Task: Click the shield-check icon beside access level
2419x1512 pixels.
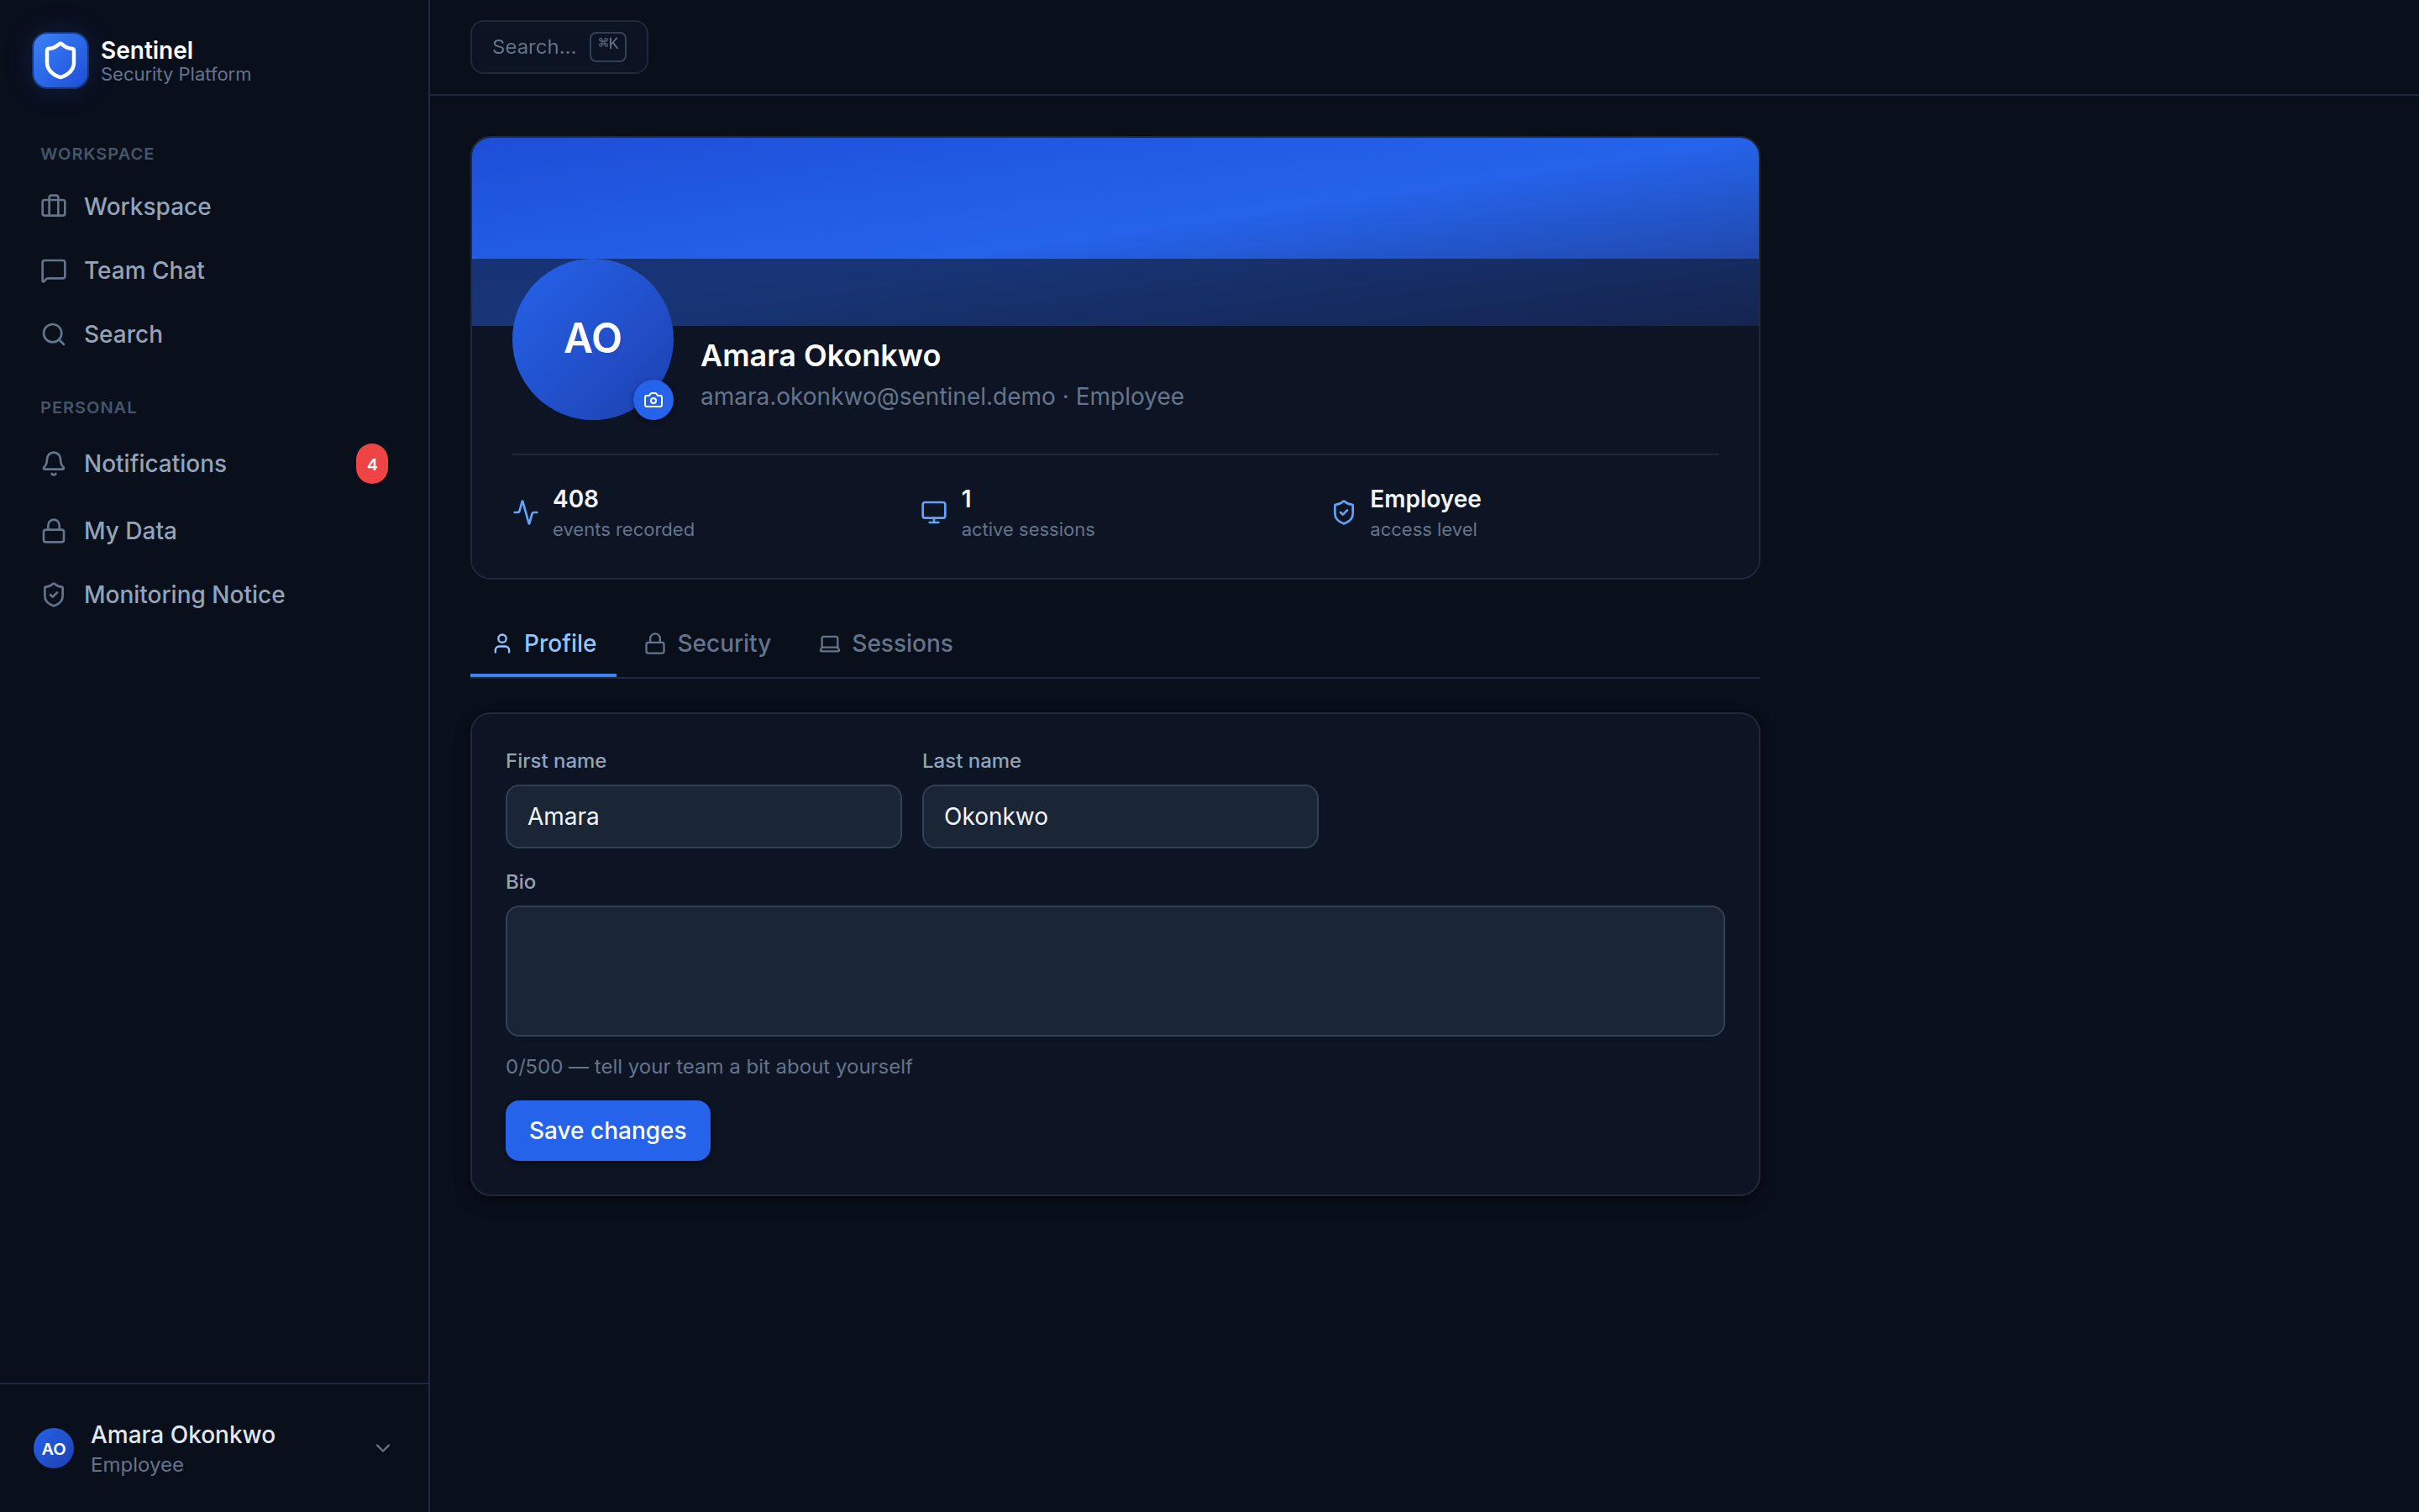Action: coord(1343,512)
